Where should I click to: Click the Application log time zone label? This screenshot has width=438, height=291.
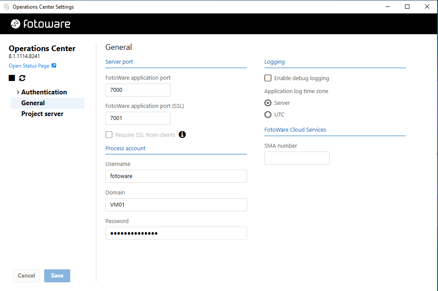[x=296, y=91]
